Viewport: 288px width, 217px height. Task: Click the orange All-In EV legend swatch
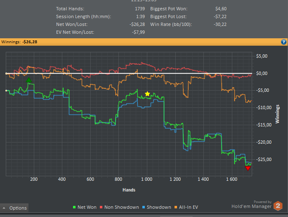[176, 208]
